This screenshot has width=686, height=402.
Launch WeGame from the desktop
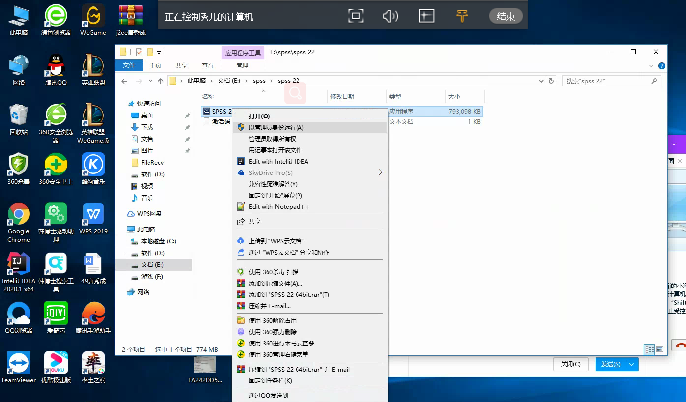click(93, 20)
